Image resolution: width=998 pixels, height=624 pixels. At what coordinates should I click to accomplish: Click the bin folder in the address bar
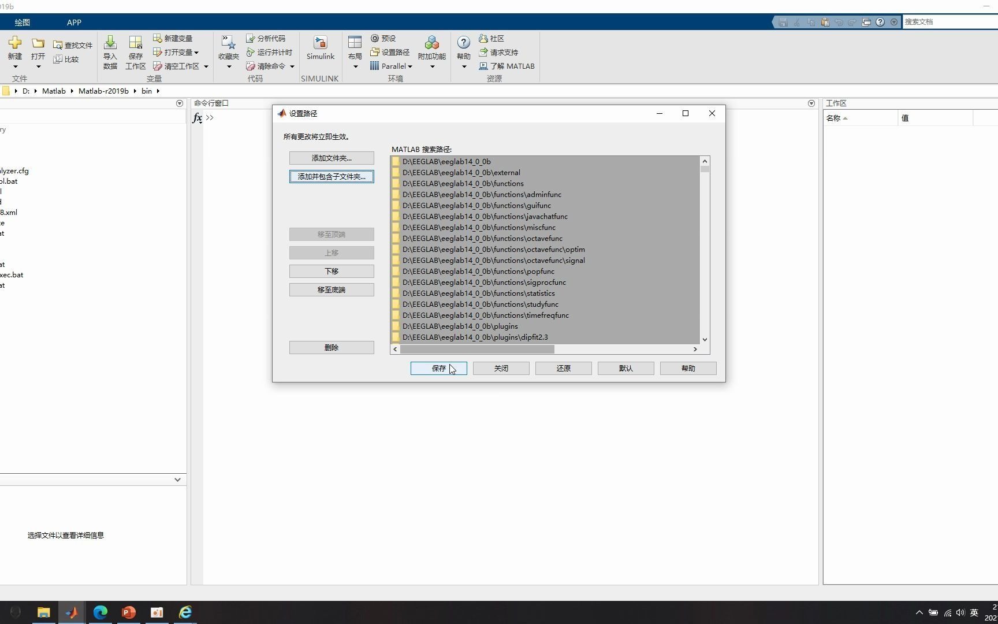pos(147,91)
